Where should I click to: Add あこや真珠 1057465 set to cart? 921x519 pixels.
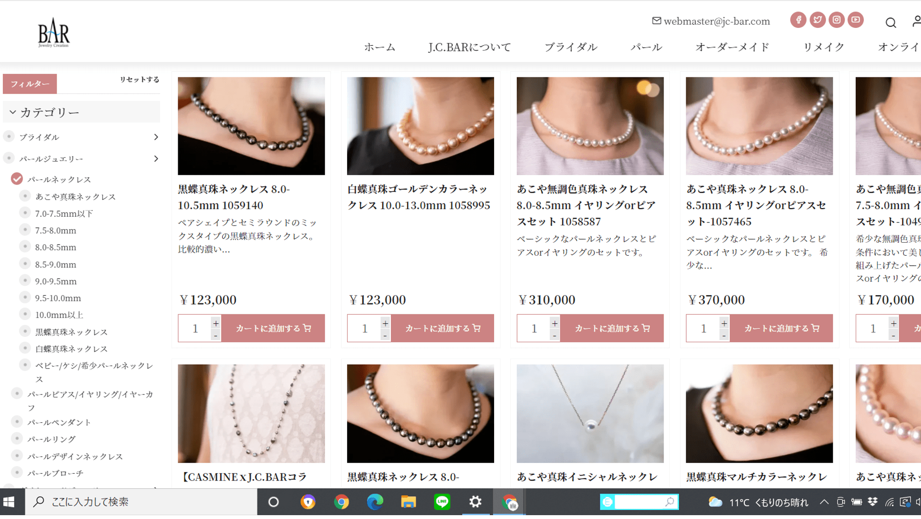(x=781, y=328)
